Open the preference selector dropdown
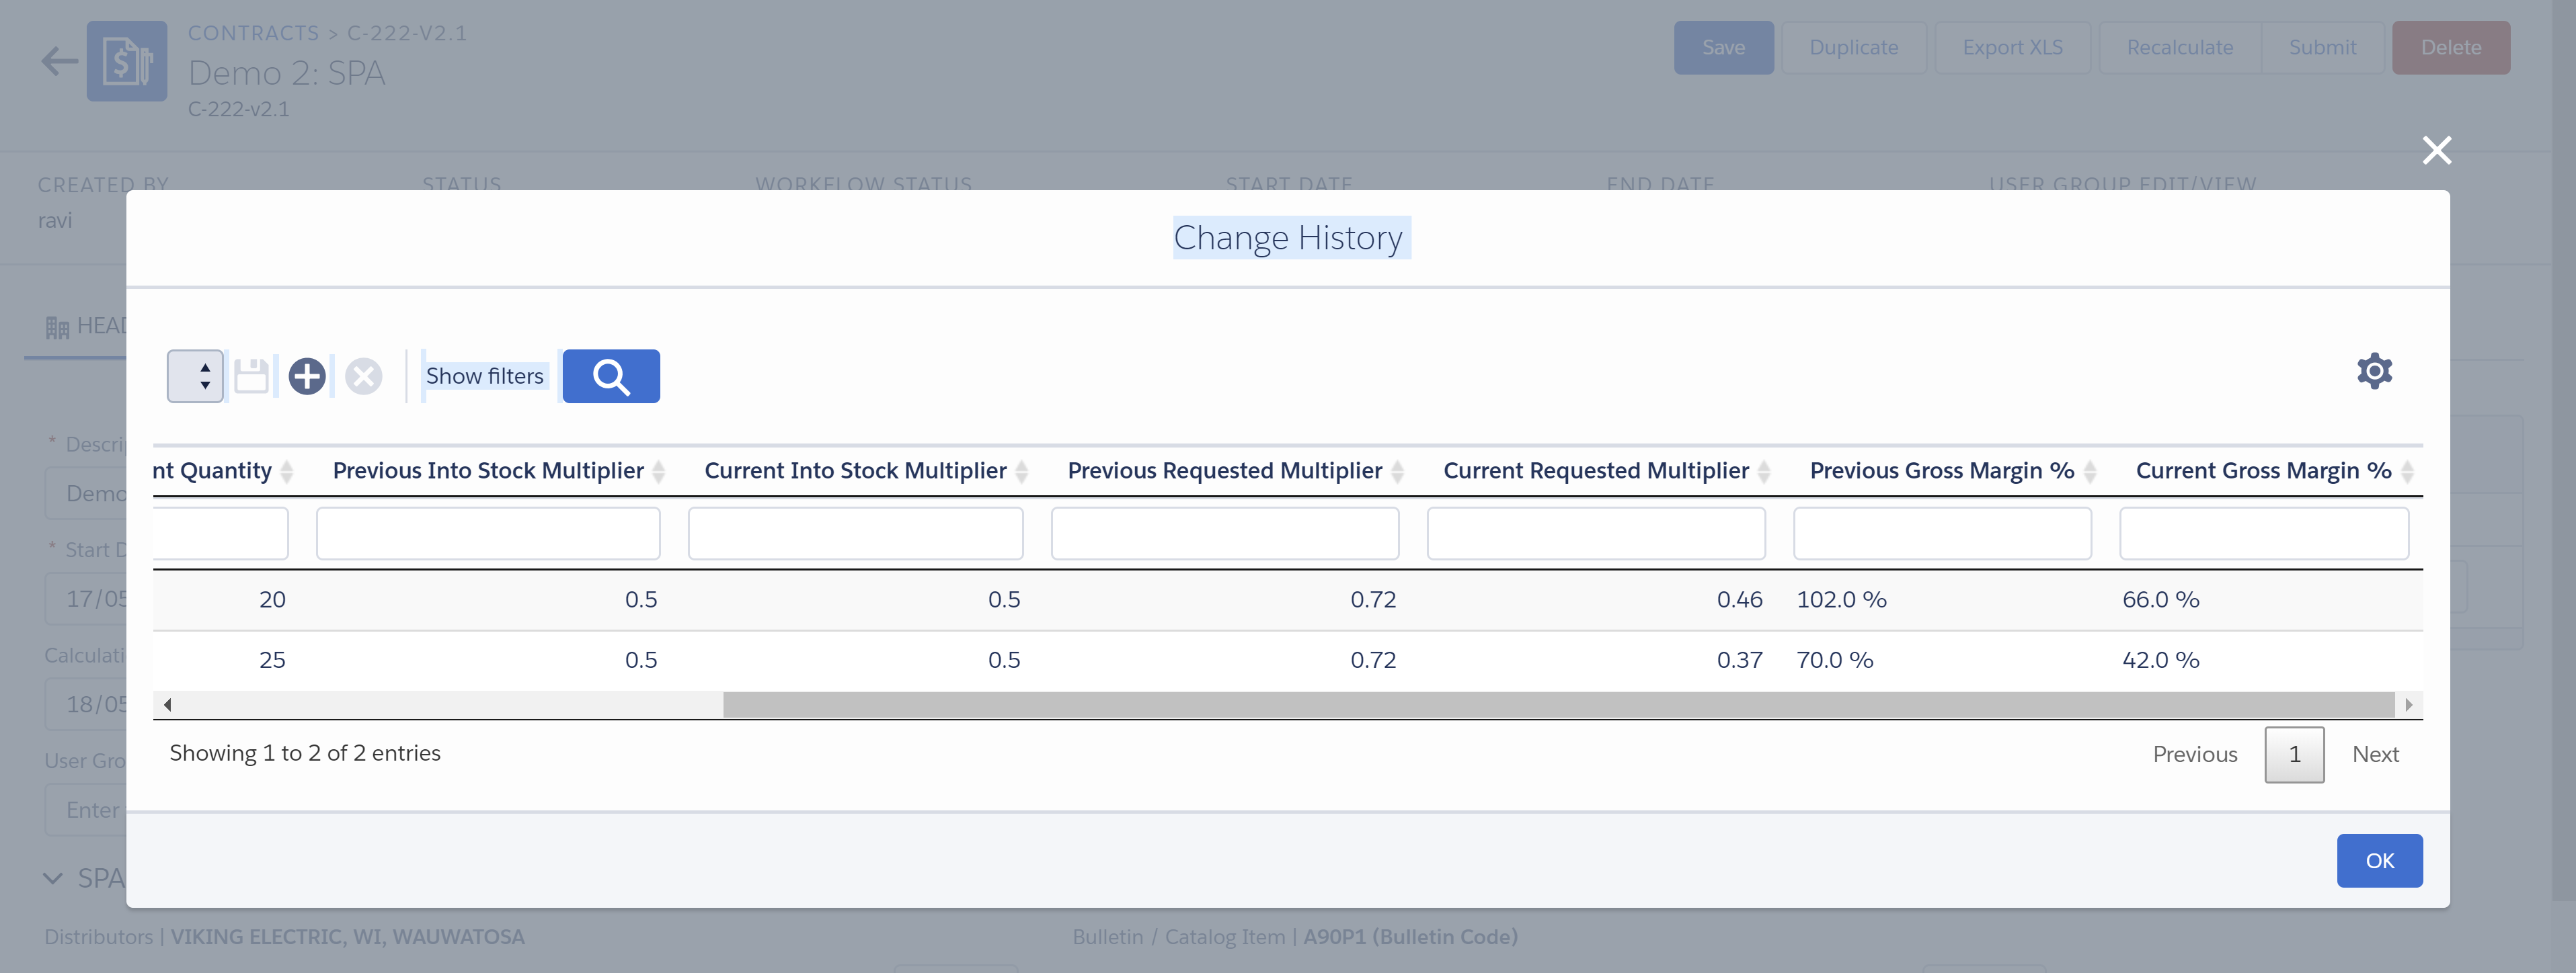Viewport: 2576px width, 973px height. [x=195, y=376]
